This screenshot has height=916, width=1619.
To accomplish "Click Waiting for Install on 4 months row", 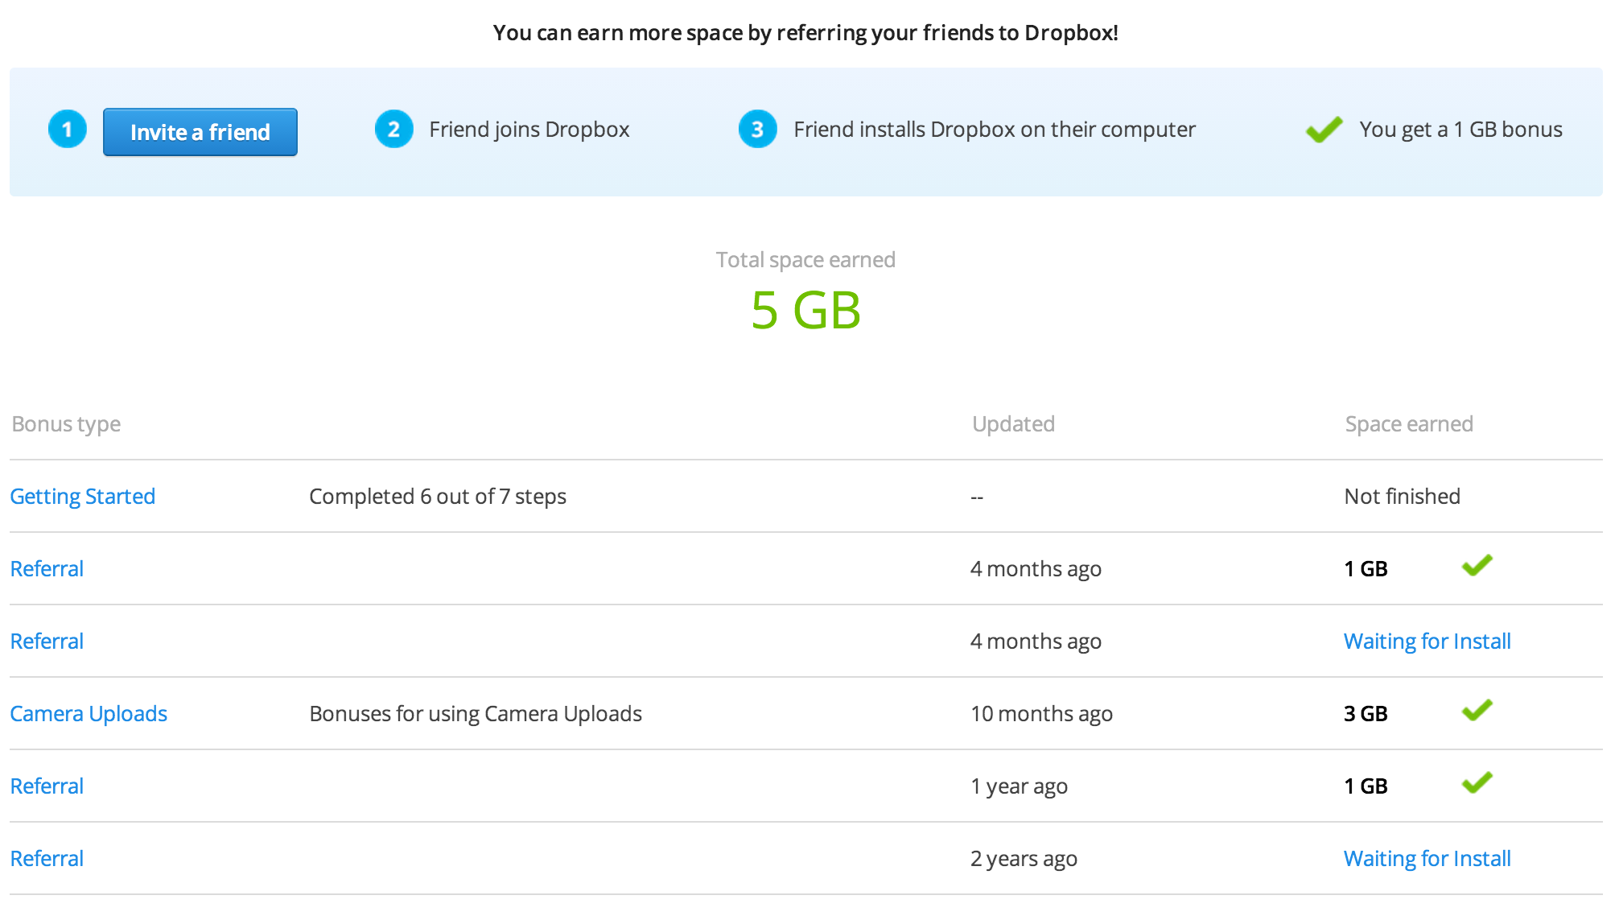I will [x=1427, y=642].
